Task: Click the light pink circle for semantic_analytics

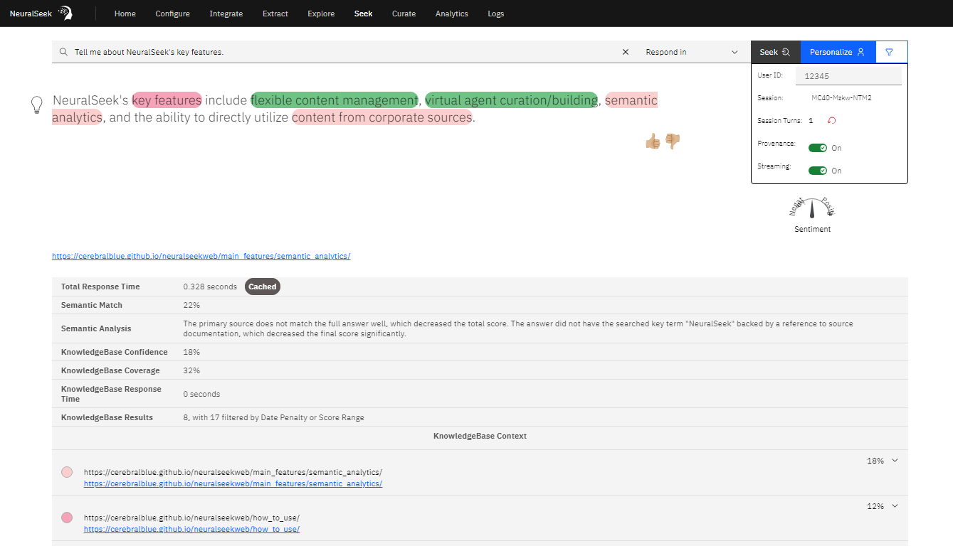Action: coord(67,472)
